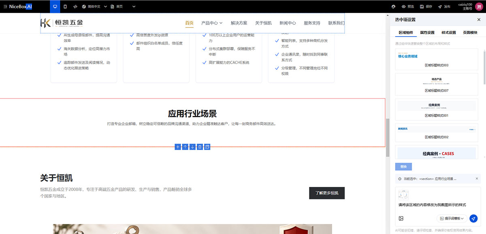Viewport: 486px width, 234px height.
Task: Open the 简体中文 language dropdown
Action: (x=94, y=6)
